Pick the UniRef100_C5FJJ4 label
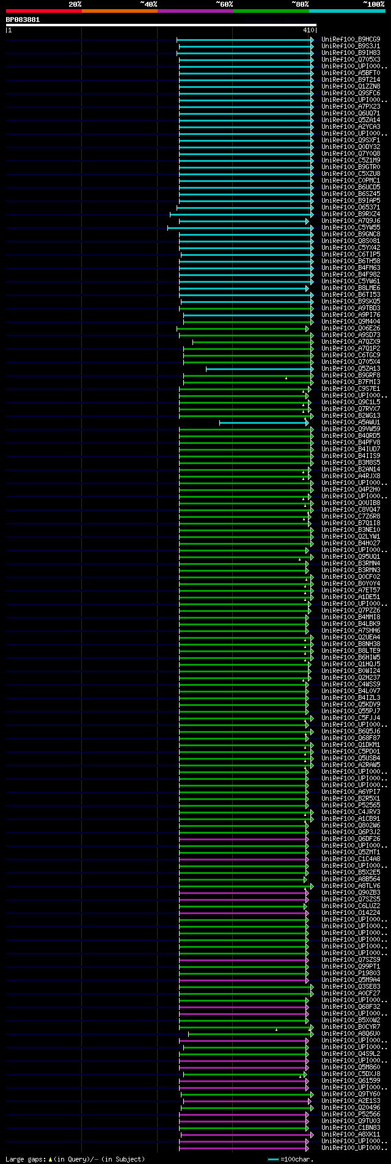 click(351, 718)
